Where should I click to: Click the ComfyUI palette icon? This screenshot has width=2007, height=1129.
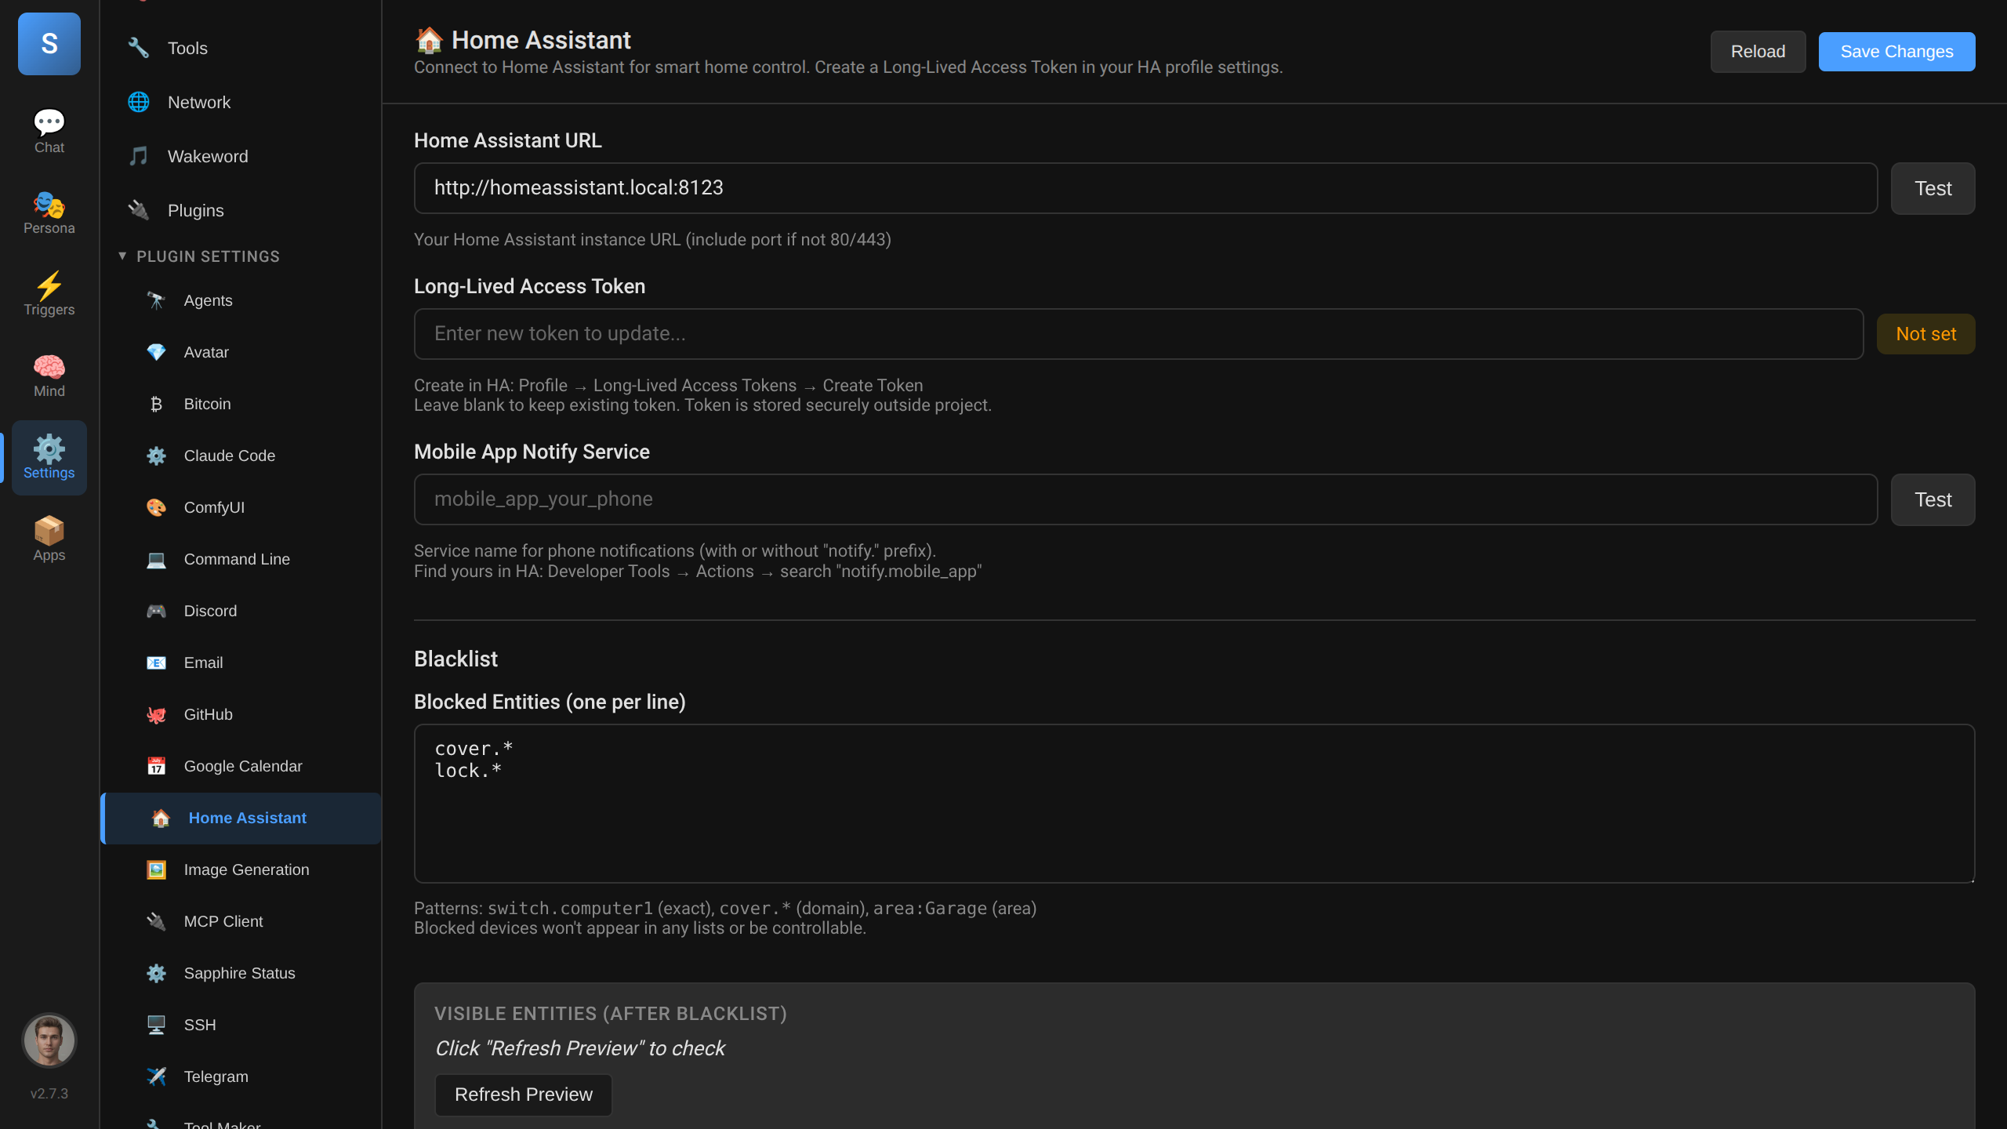coord(156,507)
